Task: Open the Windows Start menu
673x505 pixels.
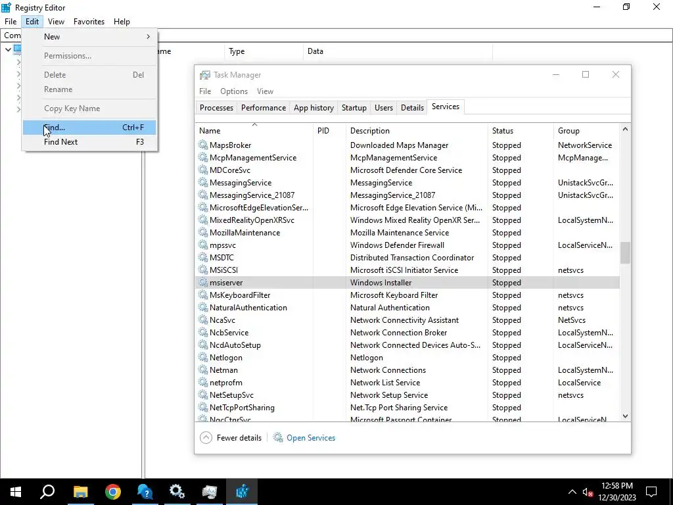Action: point(16,492)
